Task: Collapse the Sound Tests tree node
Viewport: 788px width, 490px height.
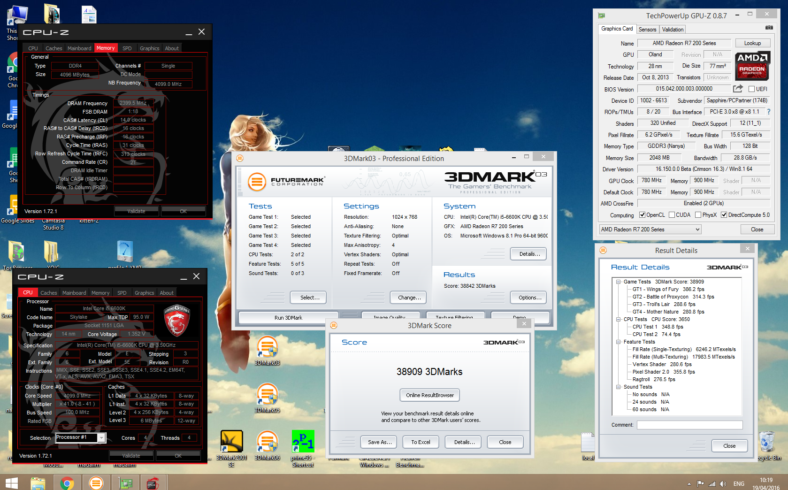Action: click(x=619, y=387)
